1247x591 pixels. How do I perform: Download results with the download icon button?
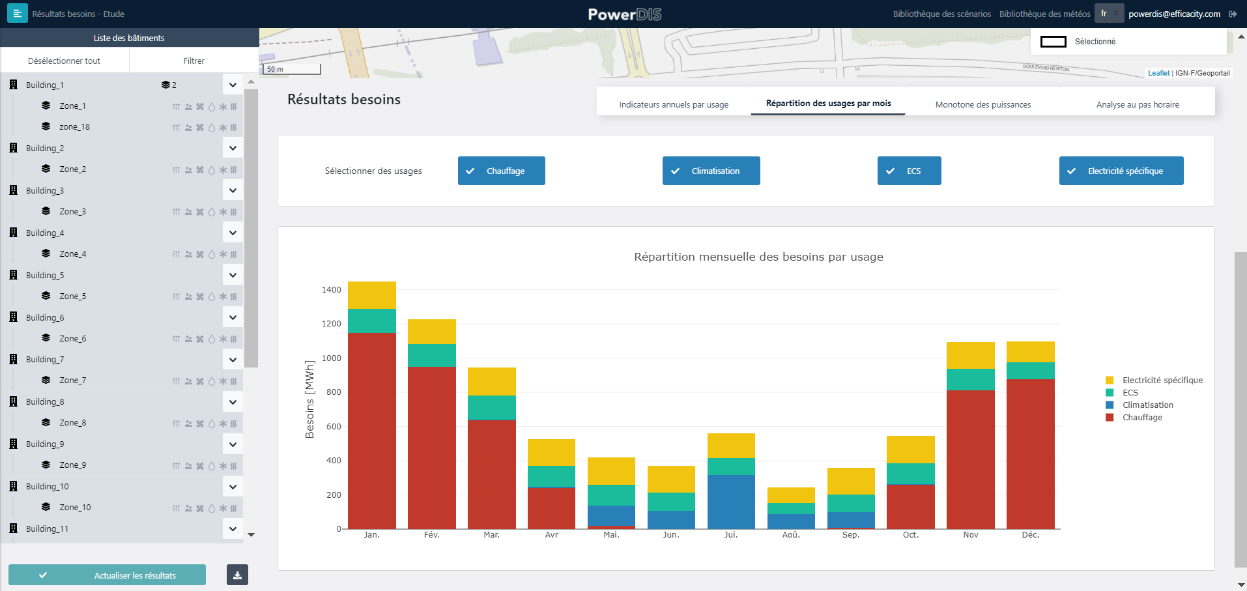[x=237, y=575]
